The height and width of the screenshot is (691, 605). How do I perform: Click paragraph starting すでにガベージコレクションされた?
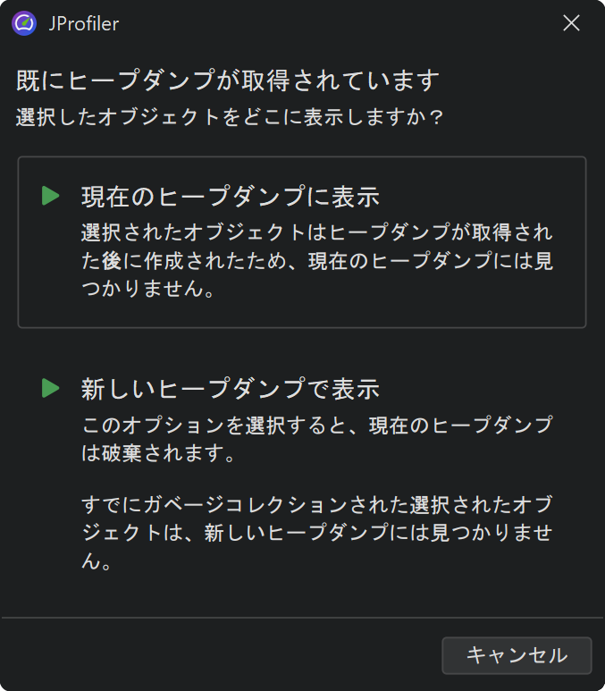click(x=317, y=503)
